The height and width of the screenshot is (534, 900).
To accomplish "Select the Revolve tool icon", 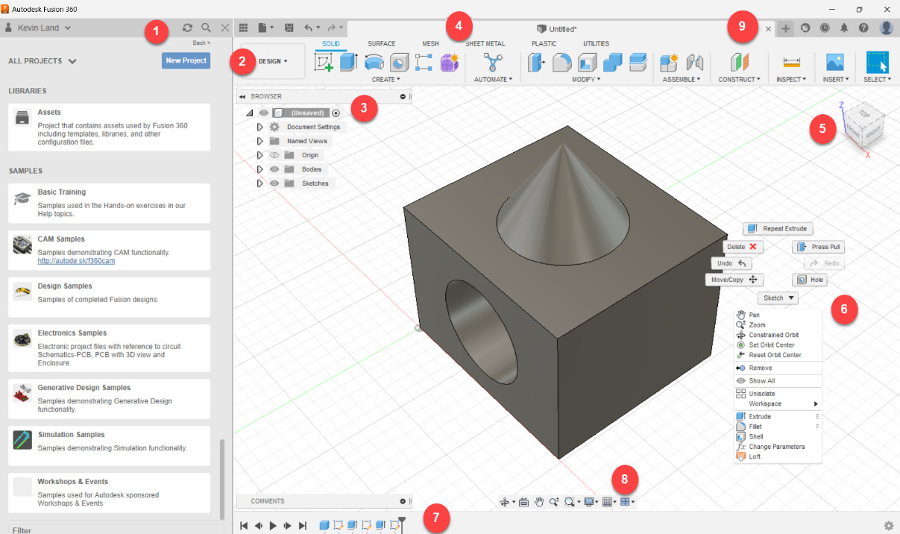I will pos(374,63).
